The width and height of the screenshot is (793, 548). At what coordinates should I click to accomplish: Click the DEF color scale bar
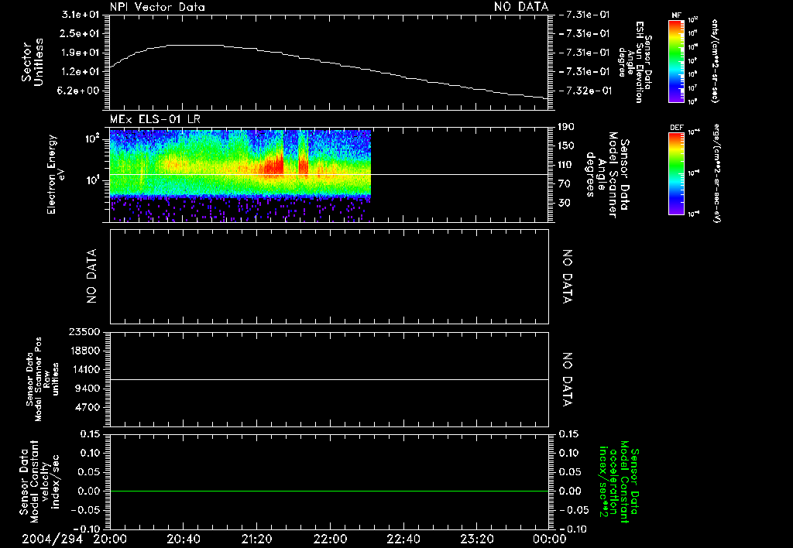pyautogui.click(x=677, y=173)
